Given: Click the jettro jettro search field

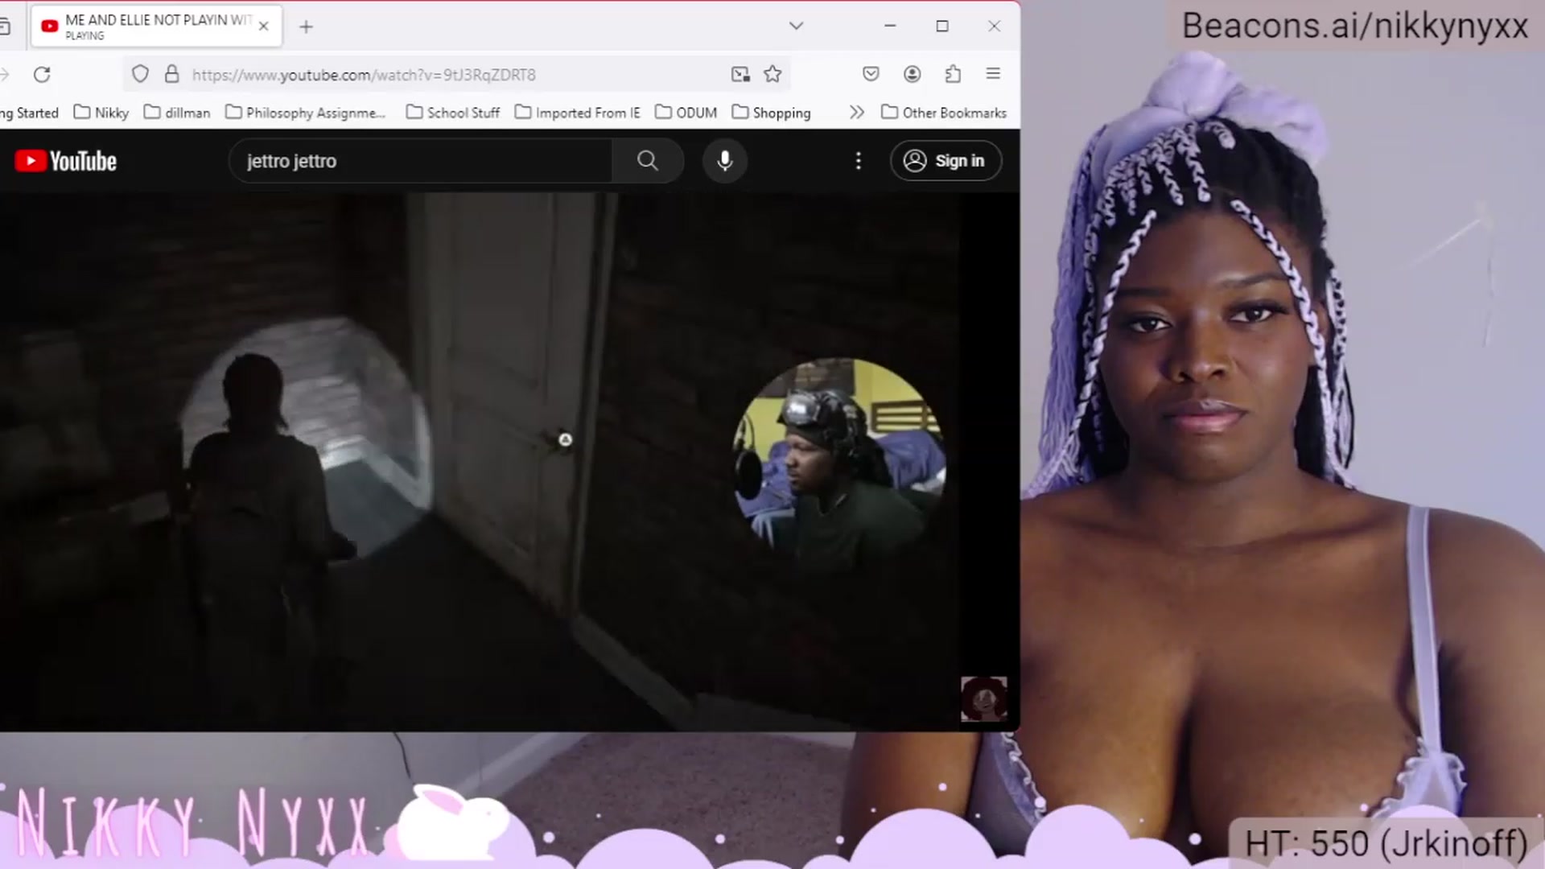Looking at the screenshot, I should (x=420, y=161).
